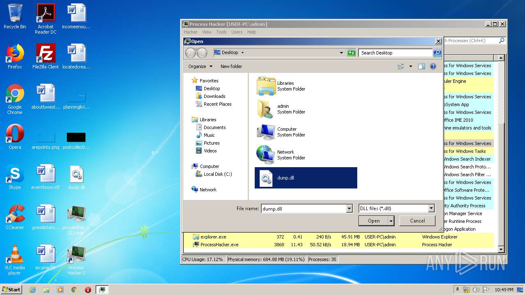Viewport: 525px width, 295px height.
Task: Click the Search Desktop field
Action: coord(395,52)
